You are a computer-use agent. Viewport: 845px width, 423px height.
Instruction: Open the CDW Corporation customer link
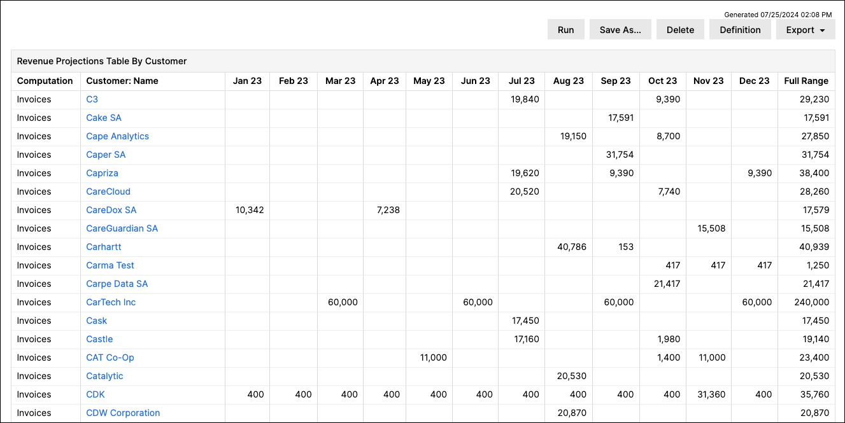[x=123, y=413]
